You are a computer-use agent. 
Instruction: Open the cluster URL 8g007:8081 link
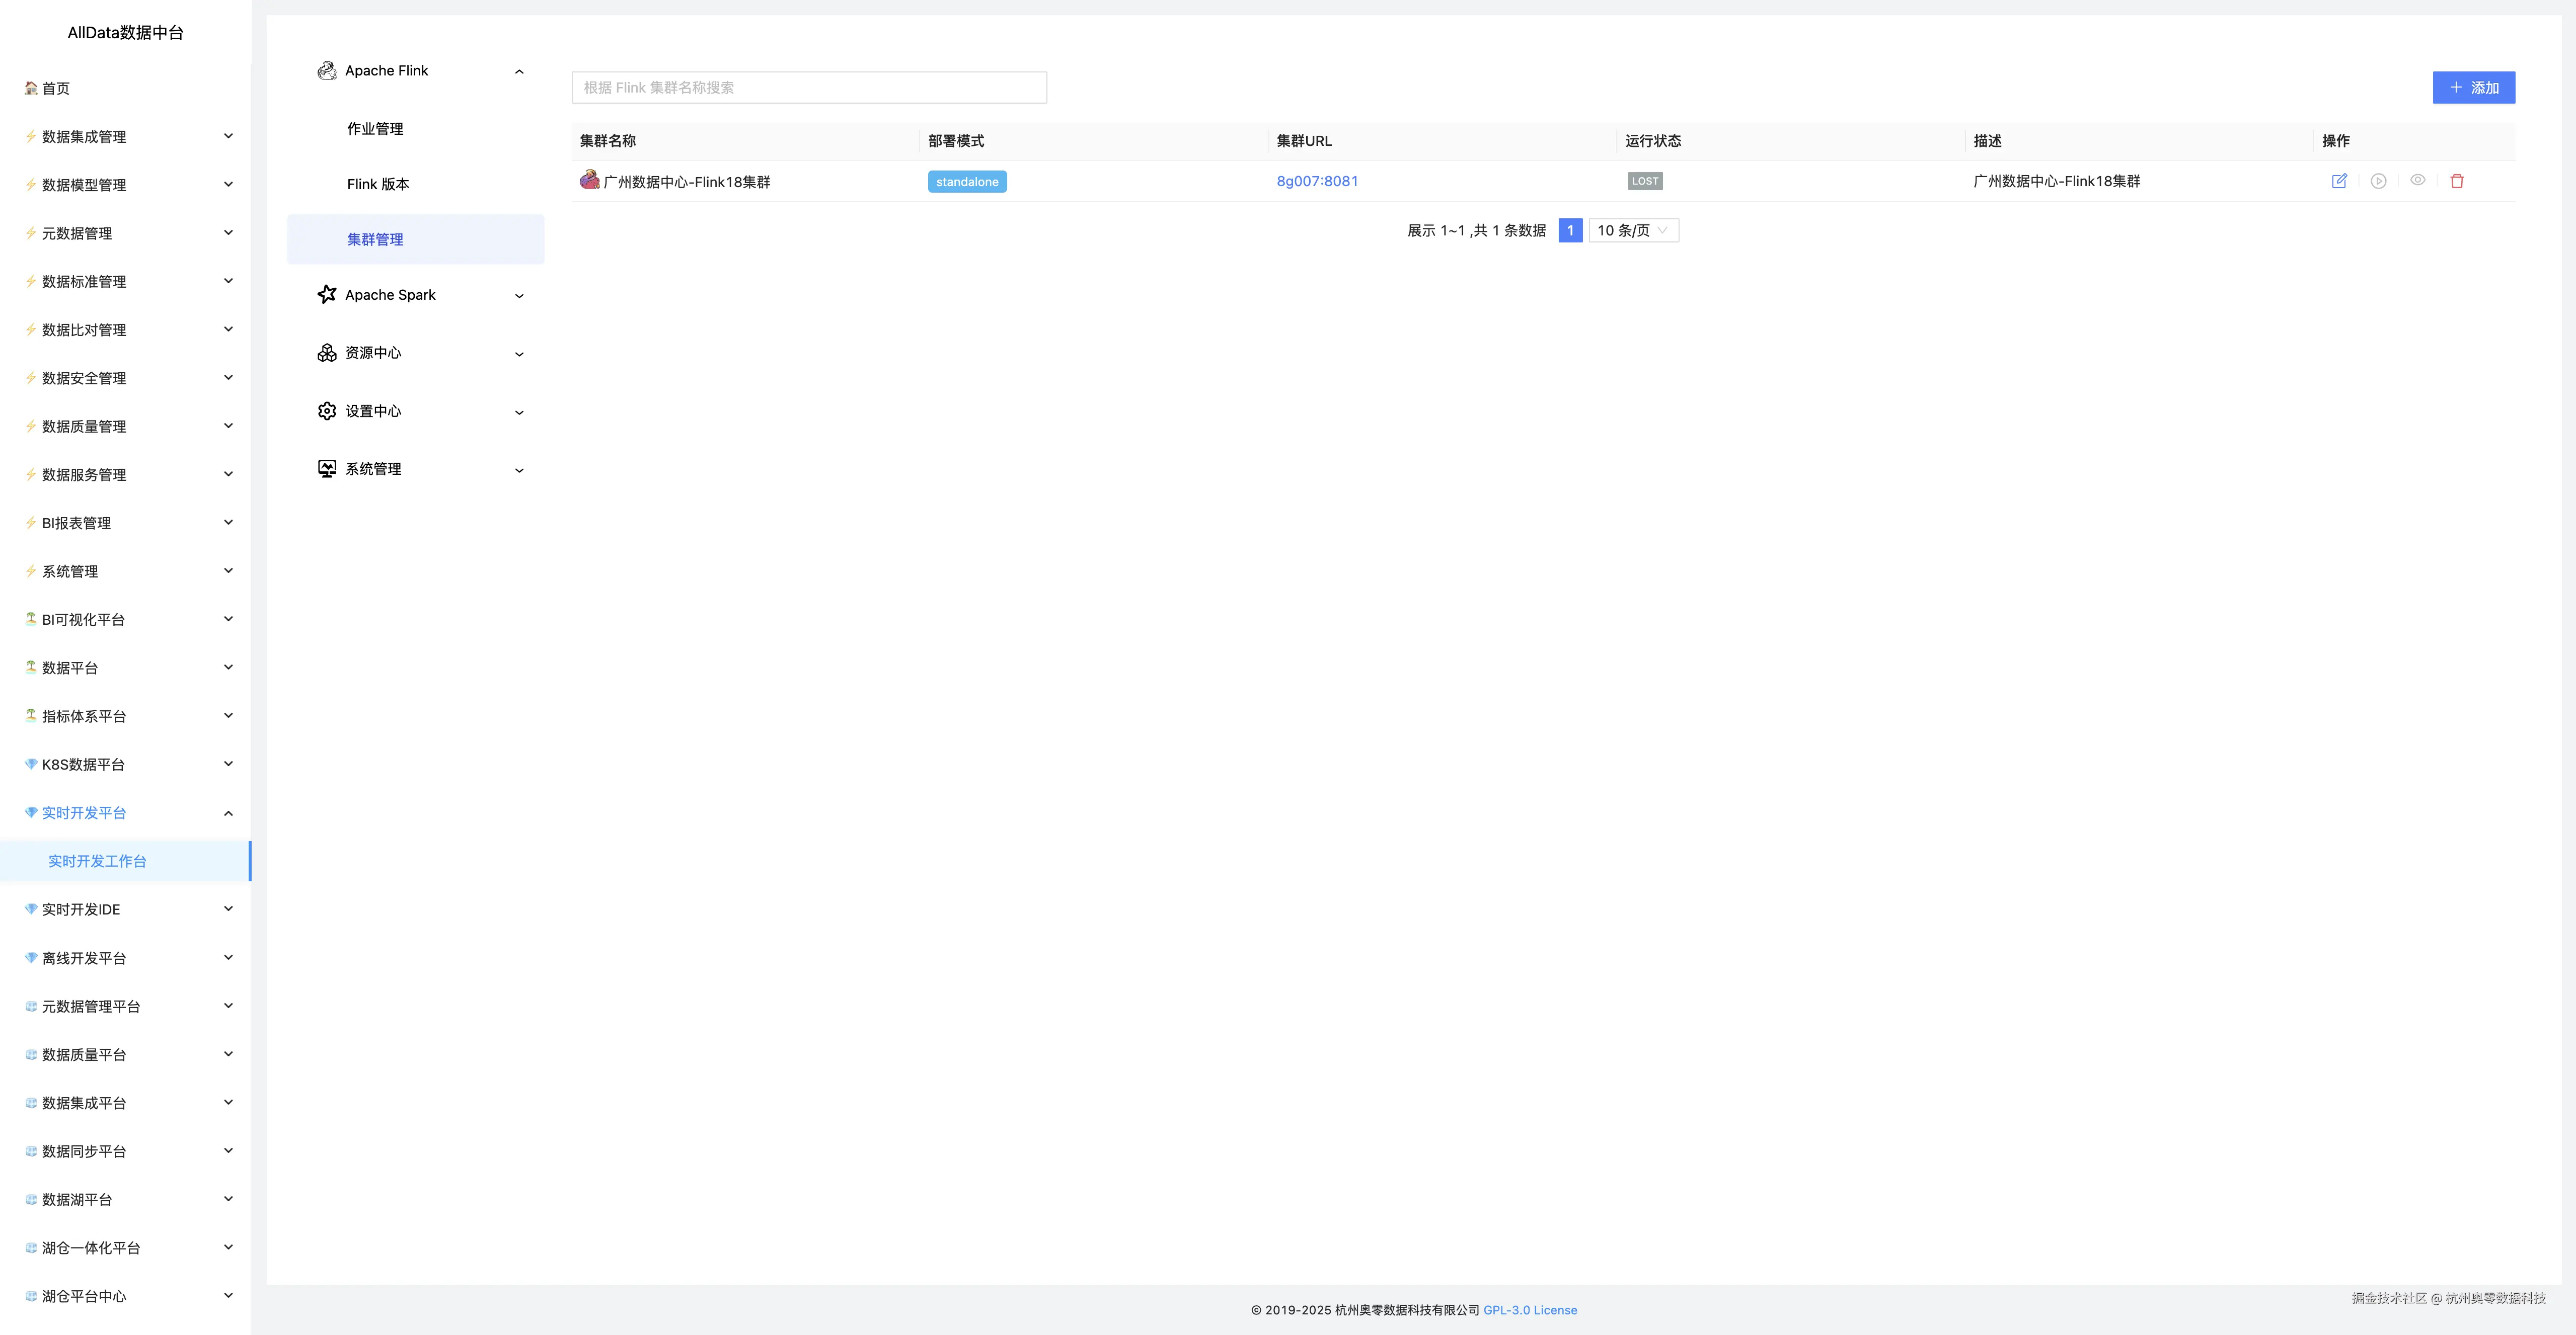1317,181
